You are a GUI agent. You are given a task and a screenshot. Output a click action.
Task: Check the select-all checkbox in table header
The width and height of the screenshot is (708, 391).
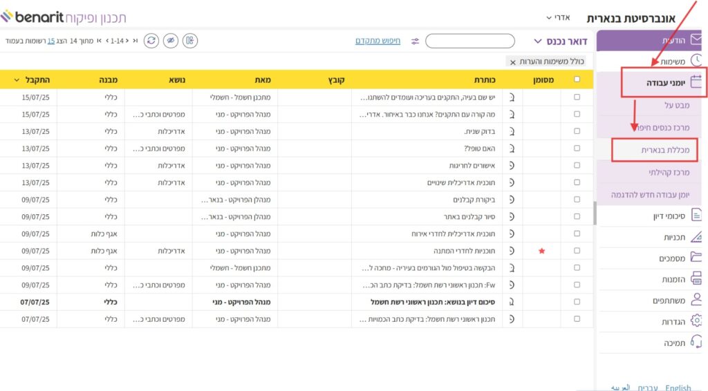pyautogui.click(x=577, y=79)
